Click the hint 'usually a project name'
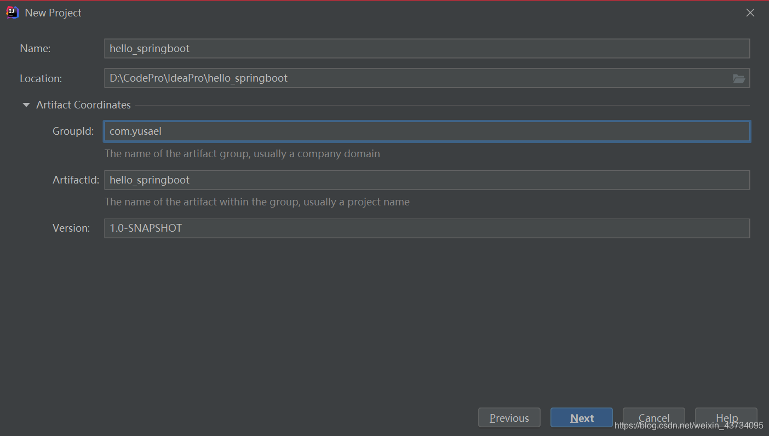 pos(357,202)
